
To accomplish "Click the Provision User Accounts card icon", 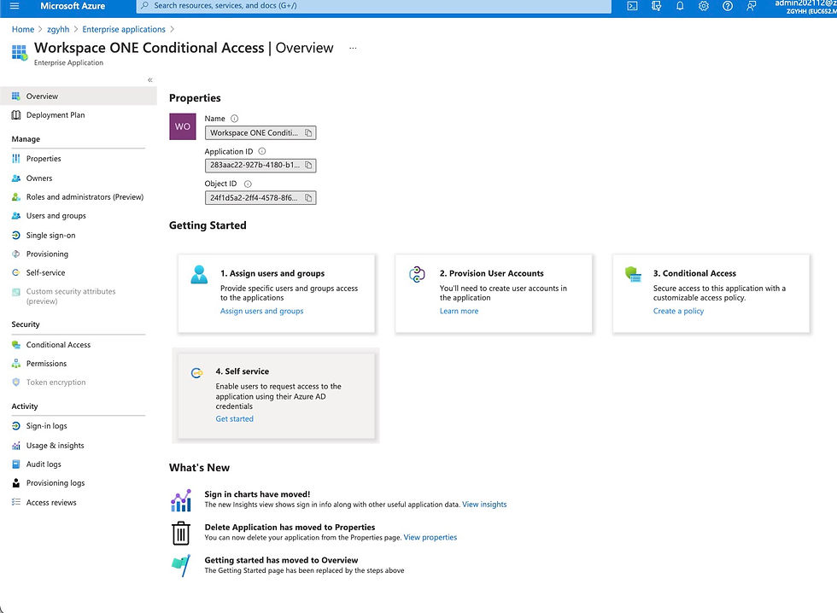I will [x=417, y=274].
